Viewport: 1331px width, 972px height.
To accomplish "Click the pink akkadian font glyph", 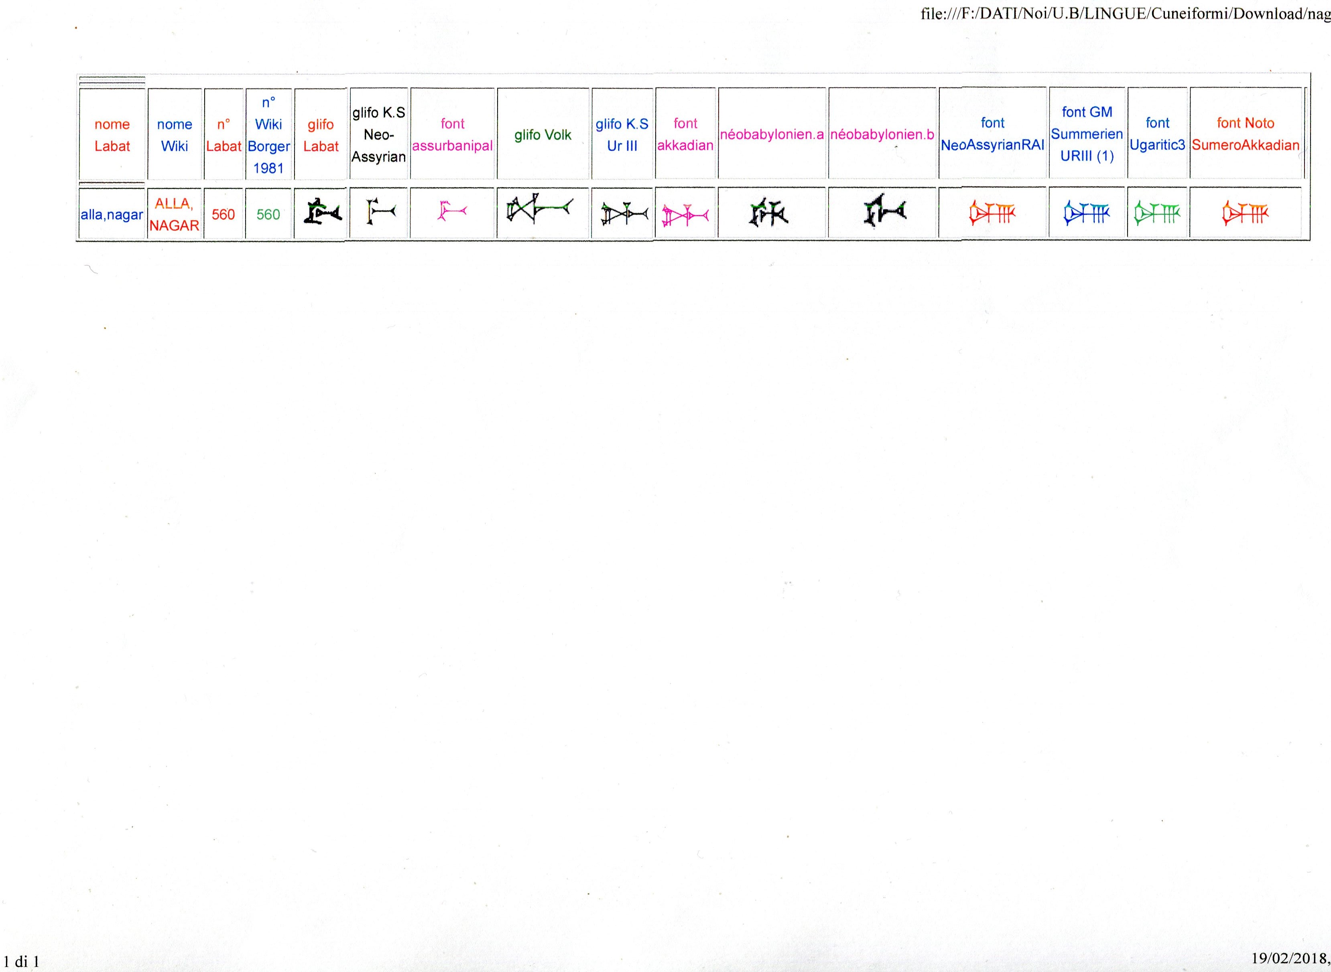I will click(x=685, y=216).
